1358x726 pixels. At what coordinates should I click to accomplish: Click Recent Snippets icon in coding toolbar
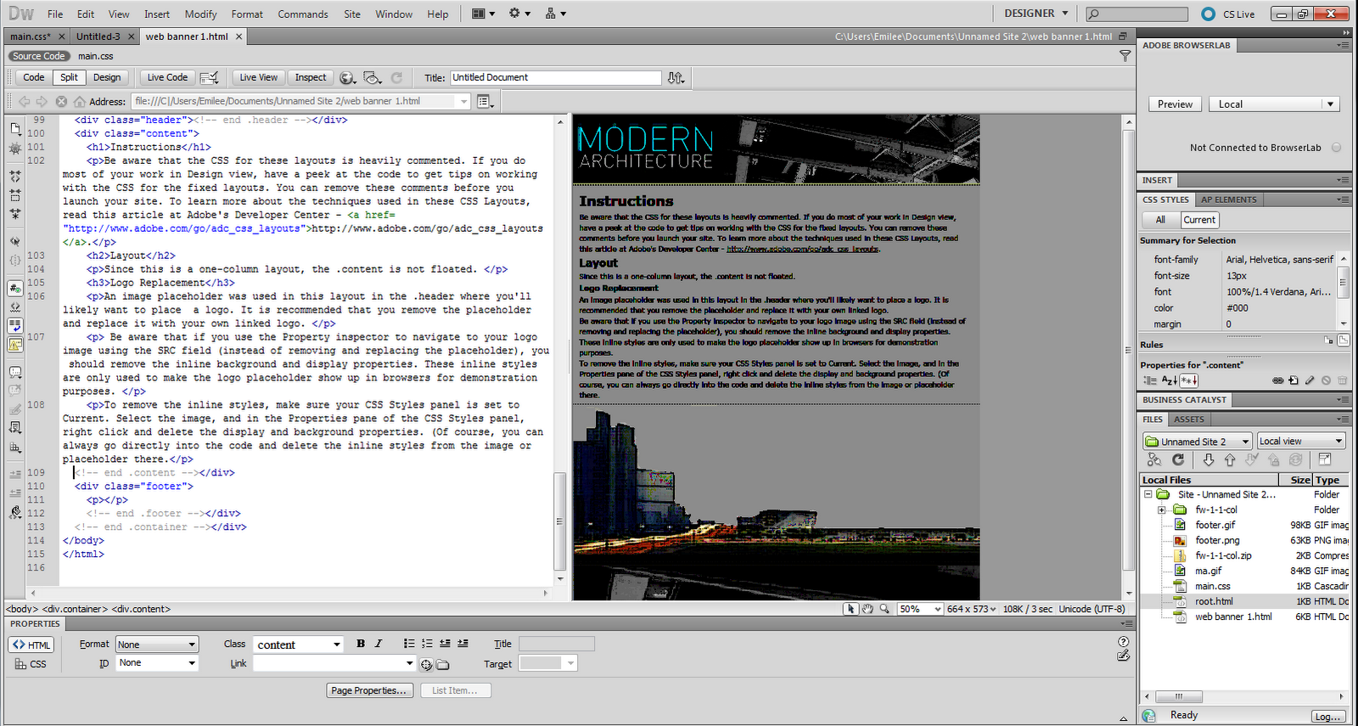(x=15, y=428)
